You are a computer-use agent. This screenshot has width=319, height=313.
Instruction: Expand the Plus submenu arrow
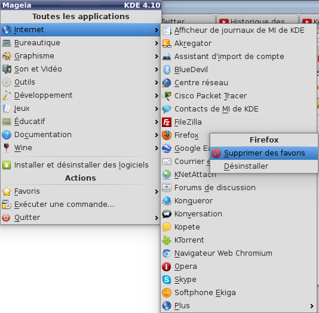click(312, 306)
